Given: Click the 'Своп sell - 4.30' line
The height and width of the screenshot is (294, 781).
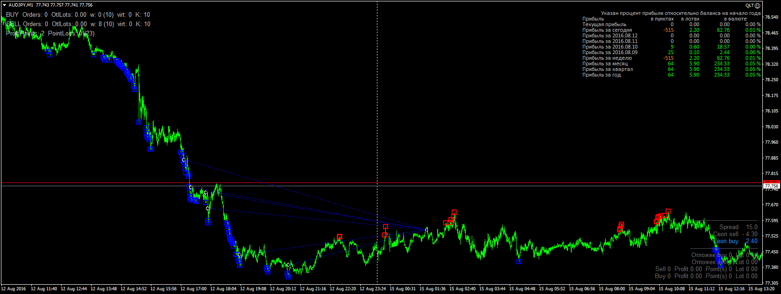Looking at the screenshot, I should (735, 234).
